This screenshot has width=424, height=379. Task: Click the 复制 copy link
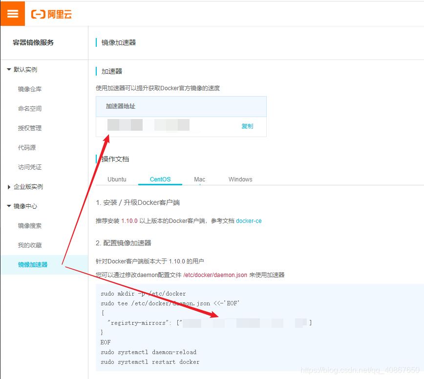pos(247,126)
